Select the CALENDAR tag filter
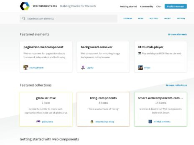194x145 pixels. (128, 18)
